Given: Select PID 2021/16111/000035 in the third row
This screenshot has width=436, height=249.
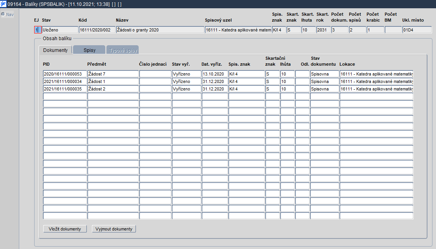Looking at the screenshot, I should click(x=65, y=89).
